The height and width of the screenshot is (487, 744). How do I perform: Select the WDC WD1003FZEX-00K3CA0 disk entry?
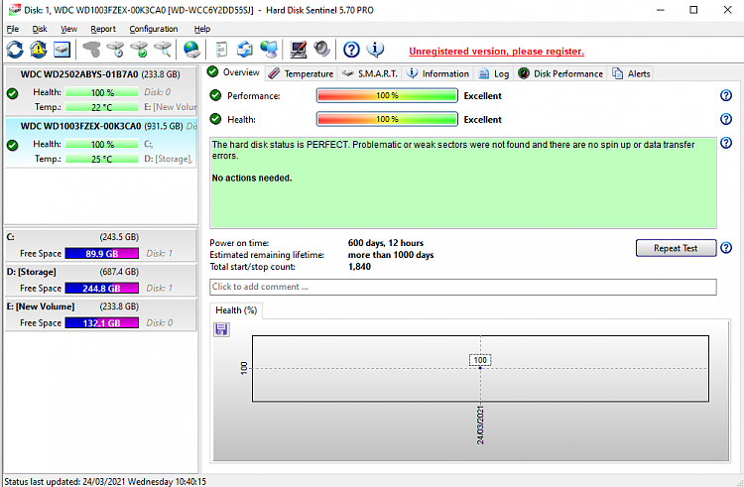(100, 142)
